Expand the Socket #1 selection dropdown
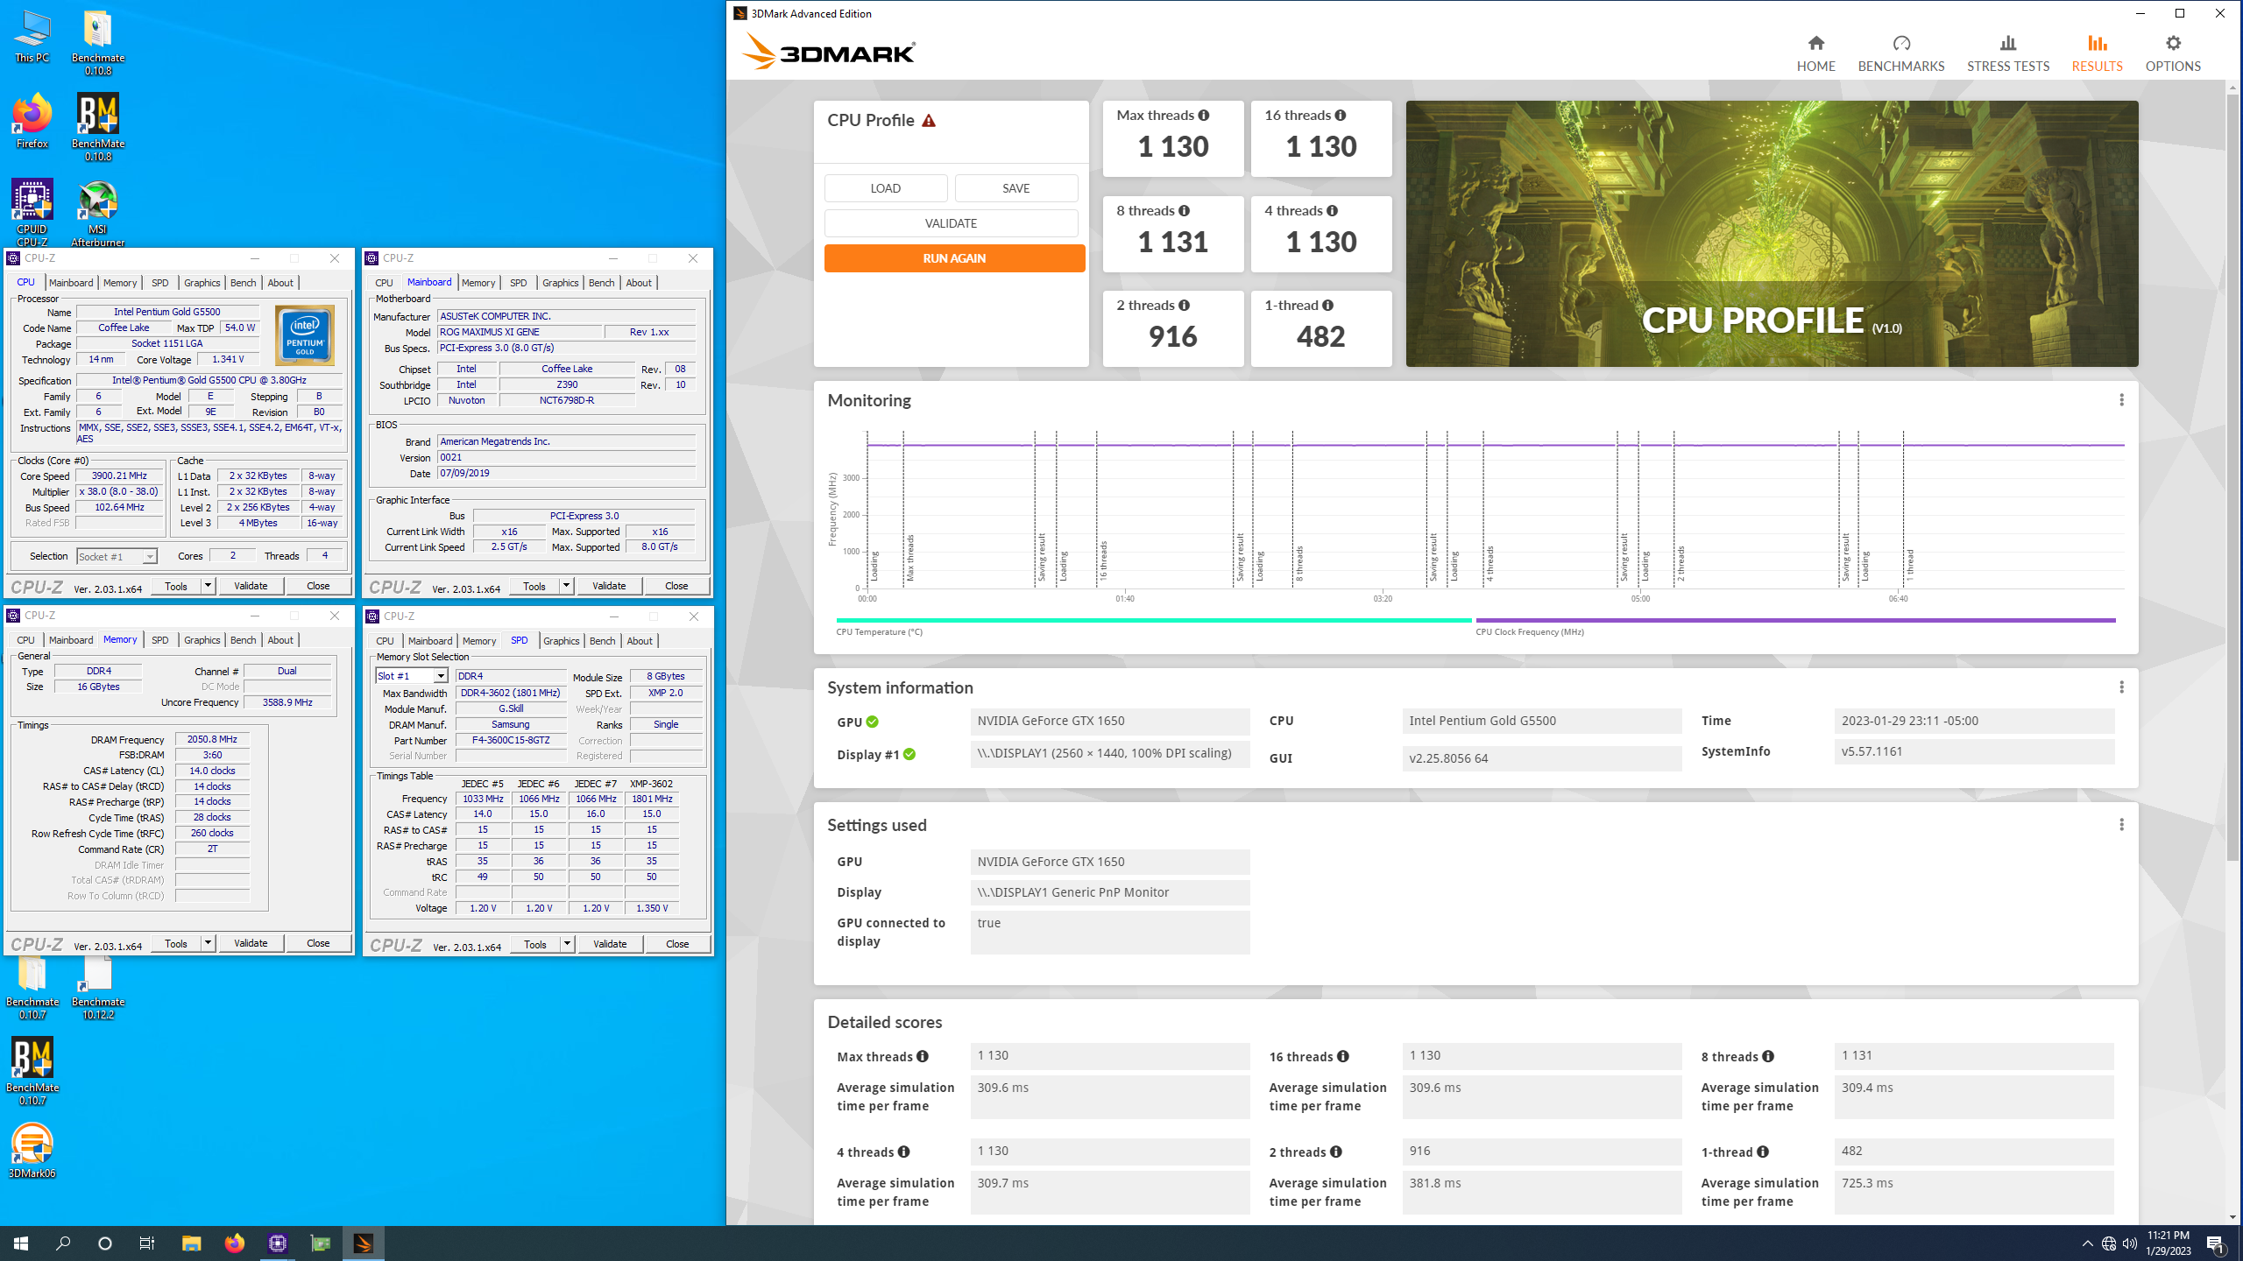 tap(150, 557)
